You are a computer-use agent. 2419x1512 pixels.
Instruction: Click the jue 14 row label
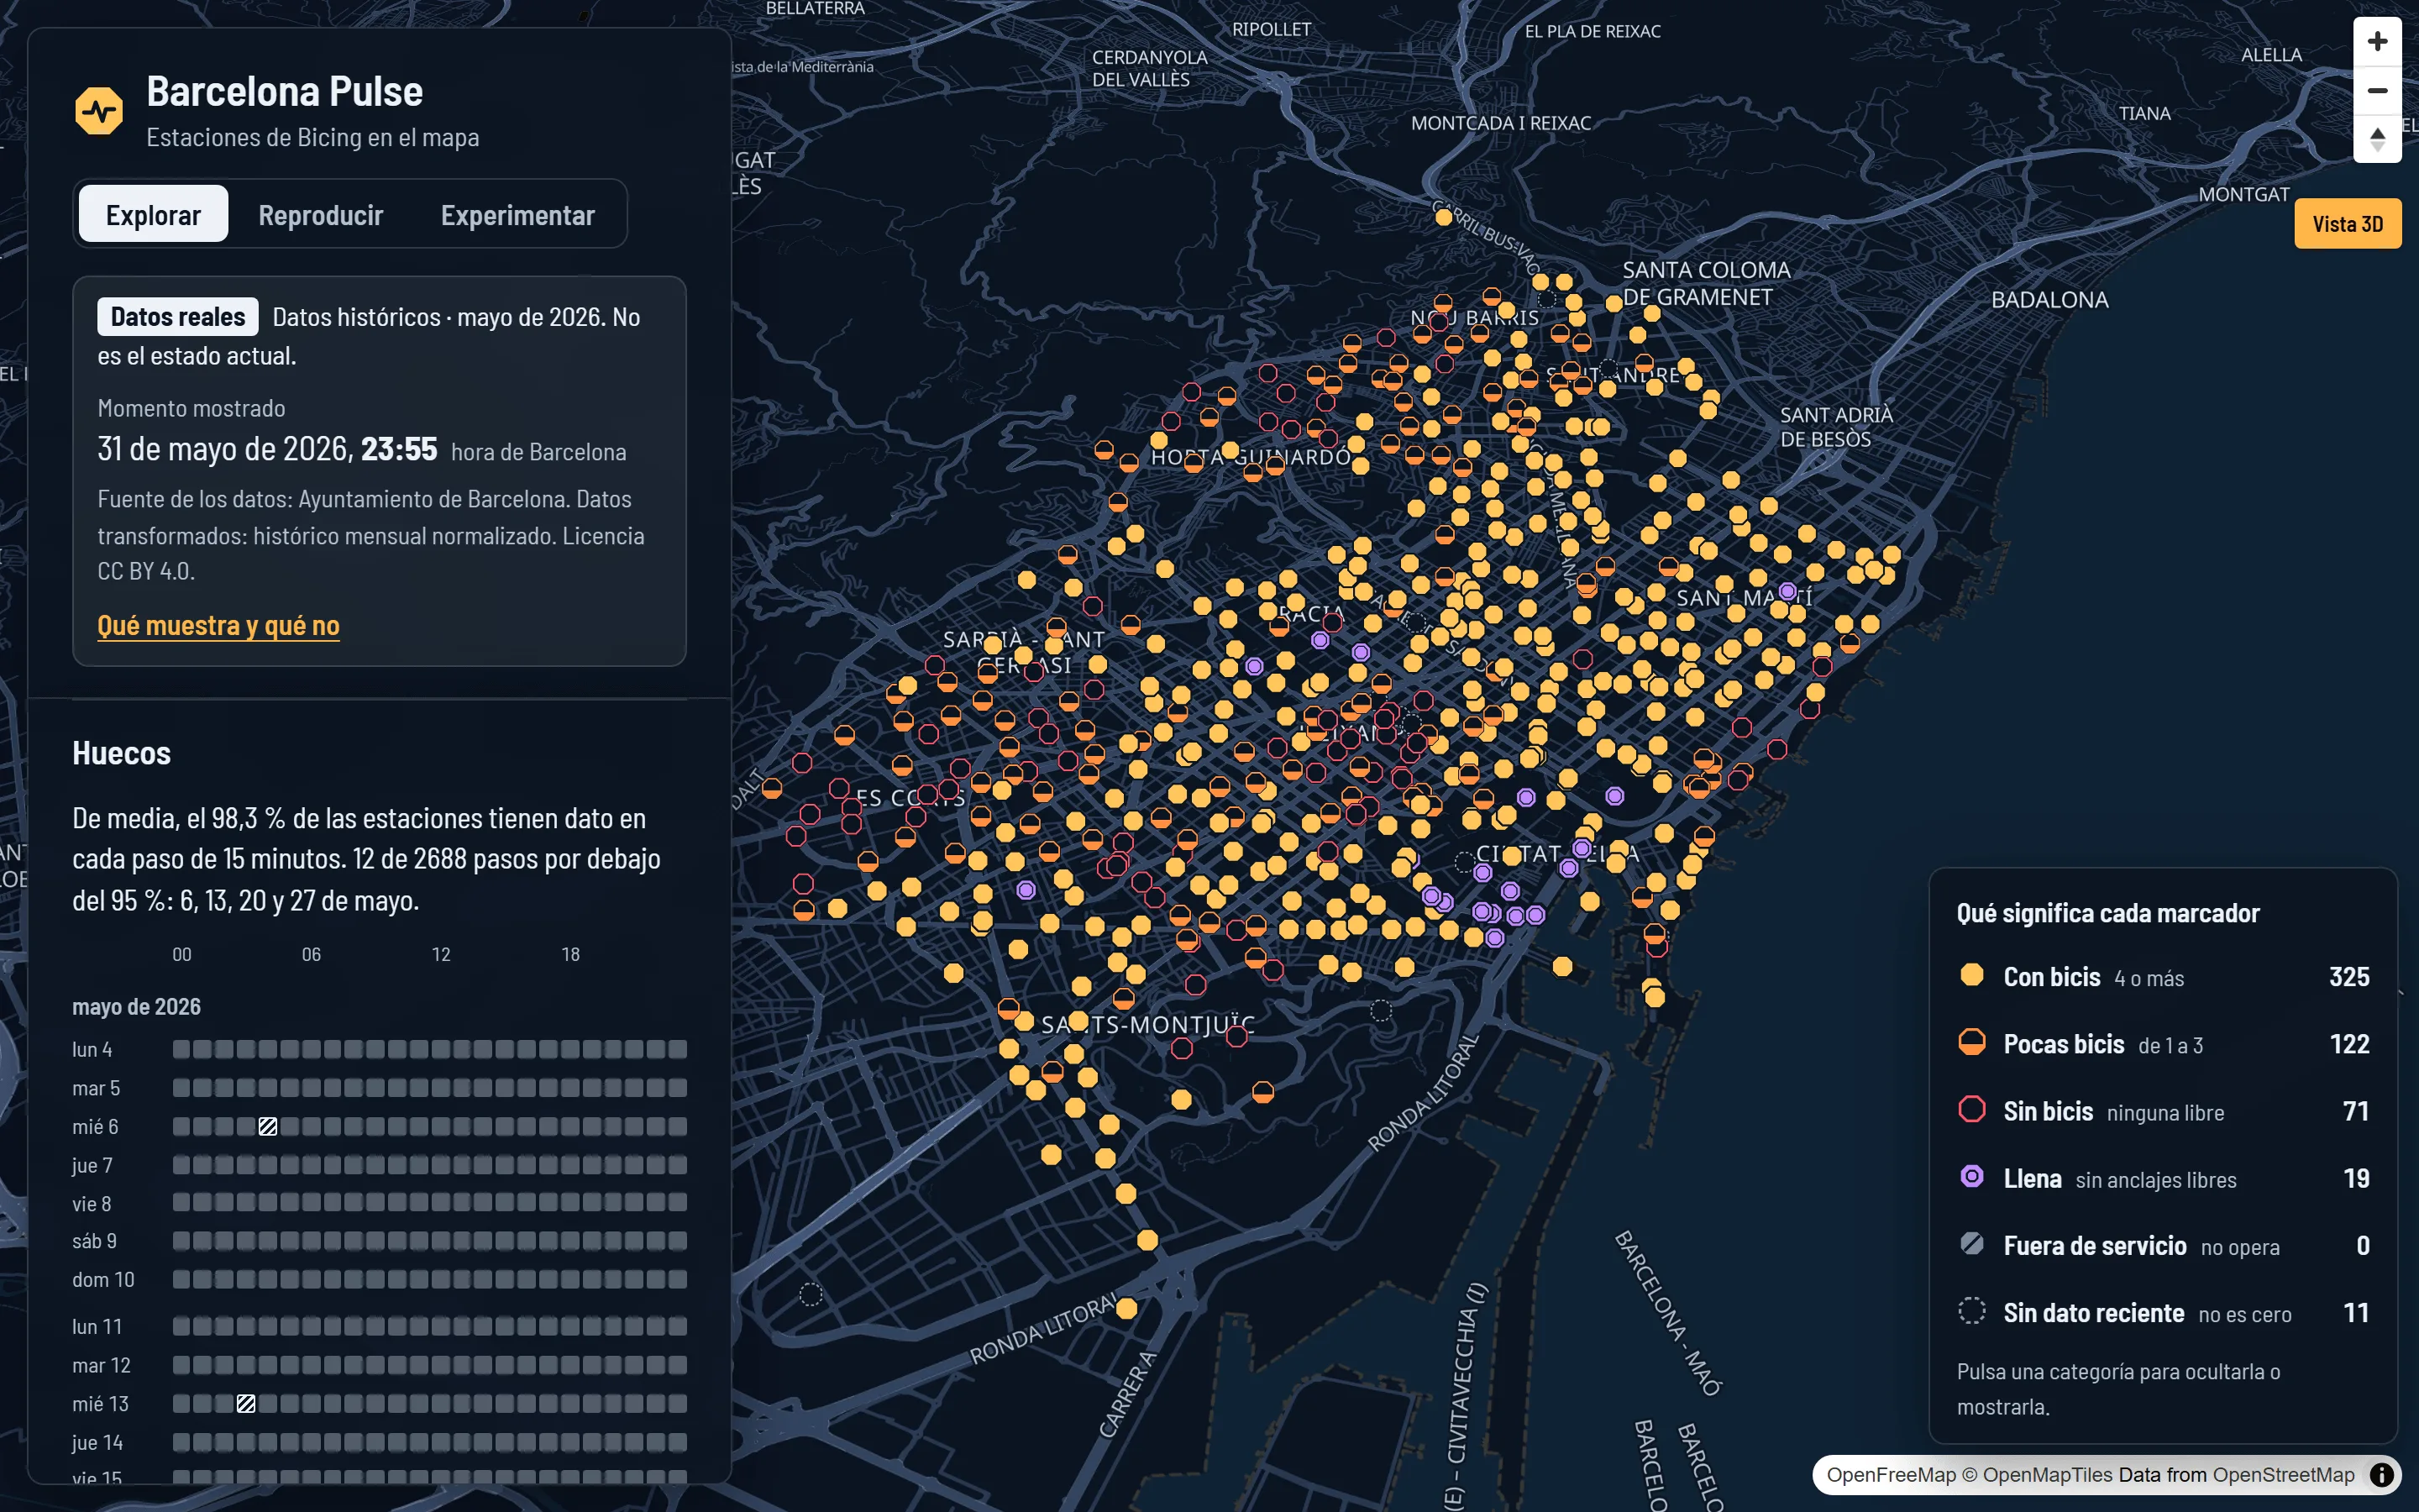coord(97,1442)
